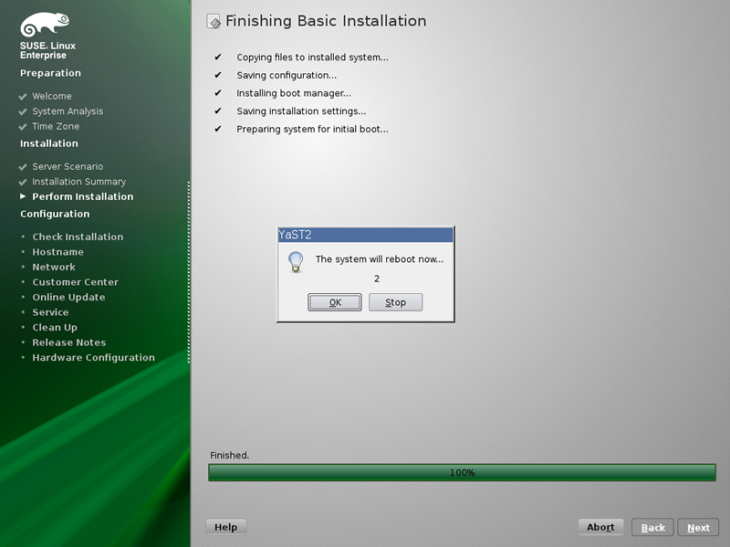Select Clean Up step
The image size is (730, 547).
55,328
